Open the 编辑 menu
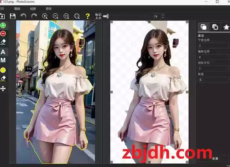Screen dimensions: 230x167 point(17,8)
